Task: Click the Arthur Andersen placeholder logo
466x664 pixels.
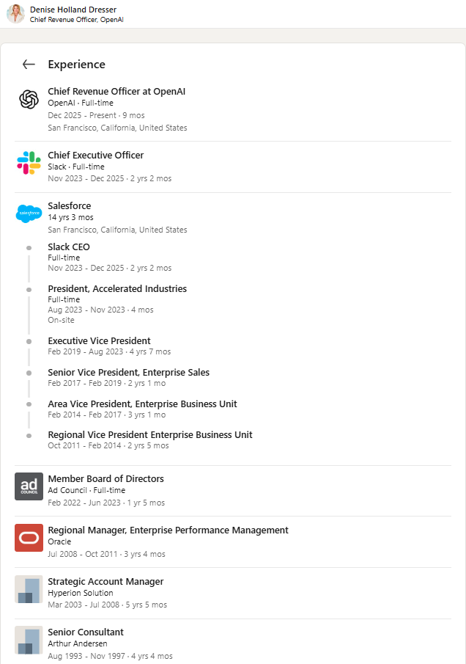Action: 29,640
